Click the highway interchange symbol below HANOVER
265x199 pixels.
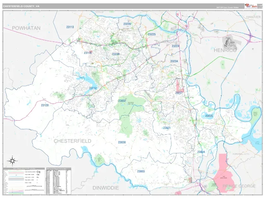[x=250, y=38]
